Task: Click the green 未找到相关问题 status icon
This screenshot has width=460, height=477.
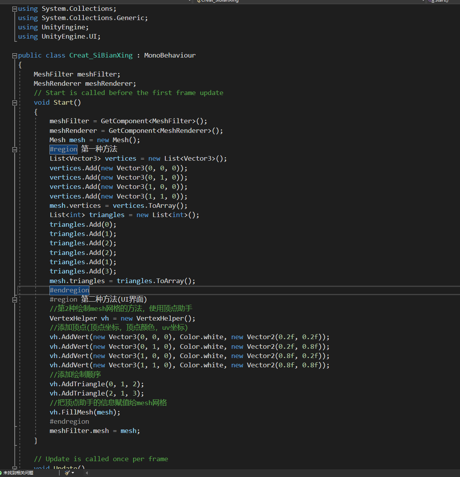Action: pyautogui.click(x=1, y=473)
